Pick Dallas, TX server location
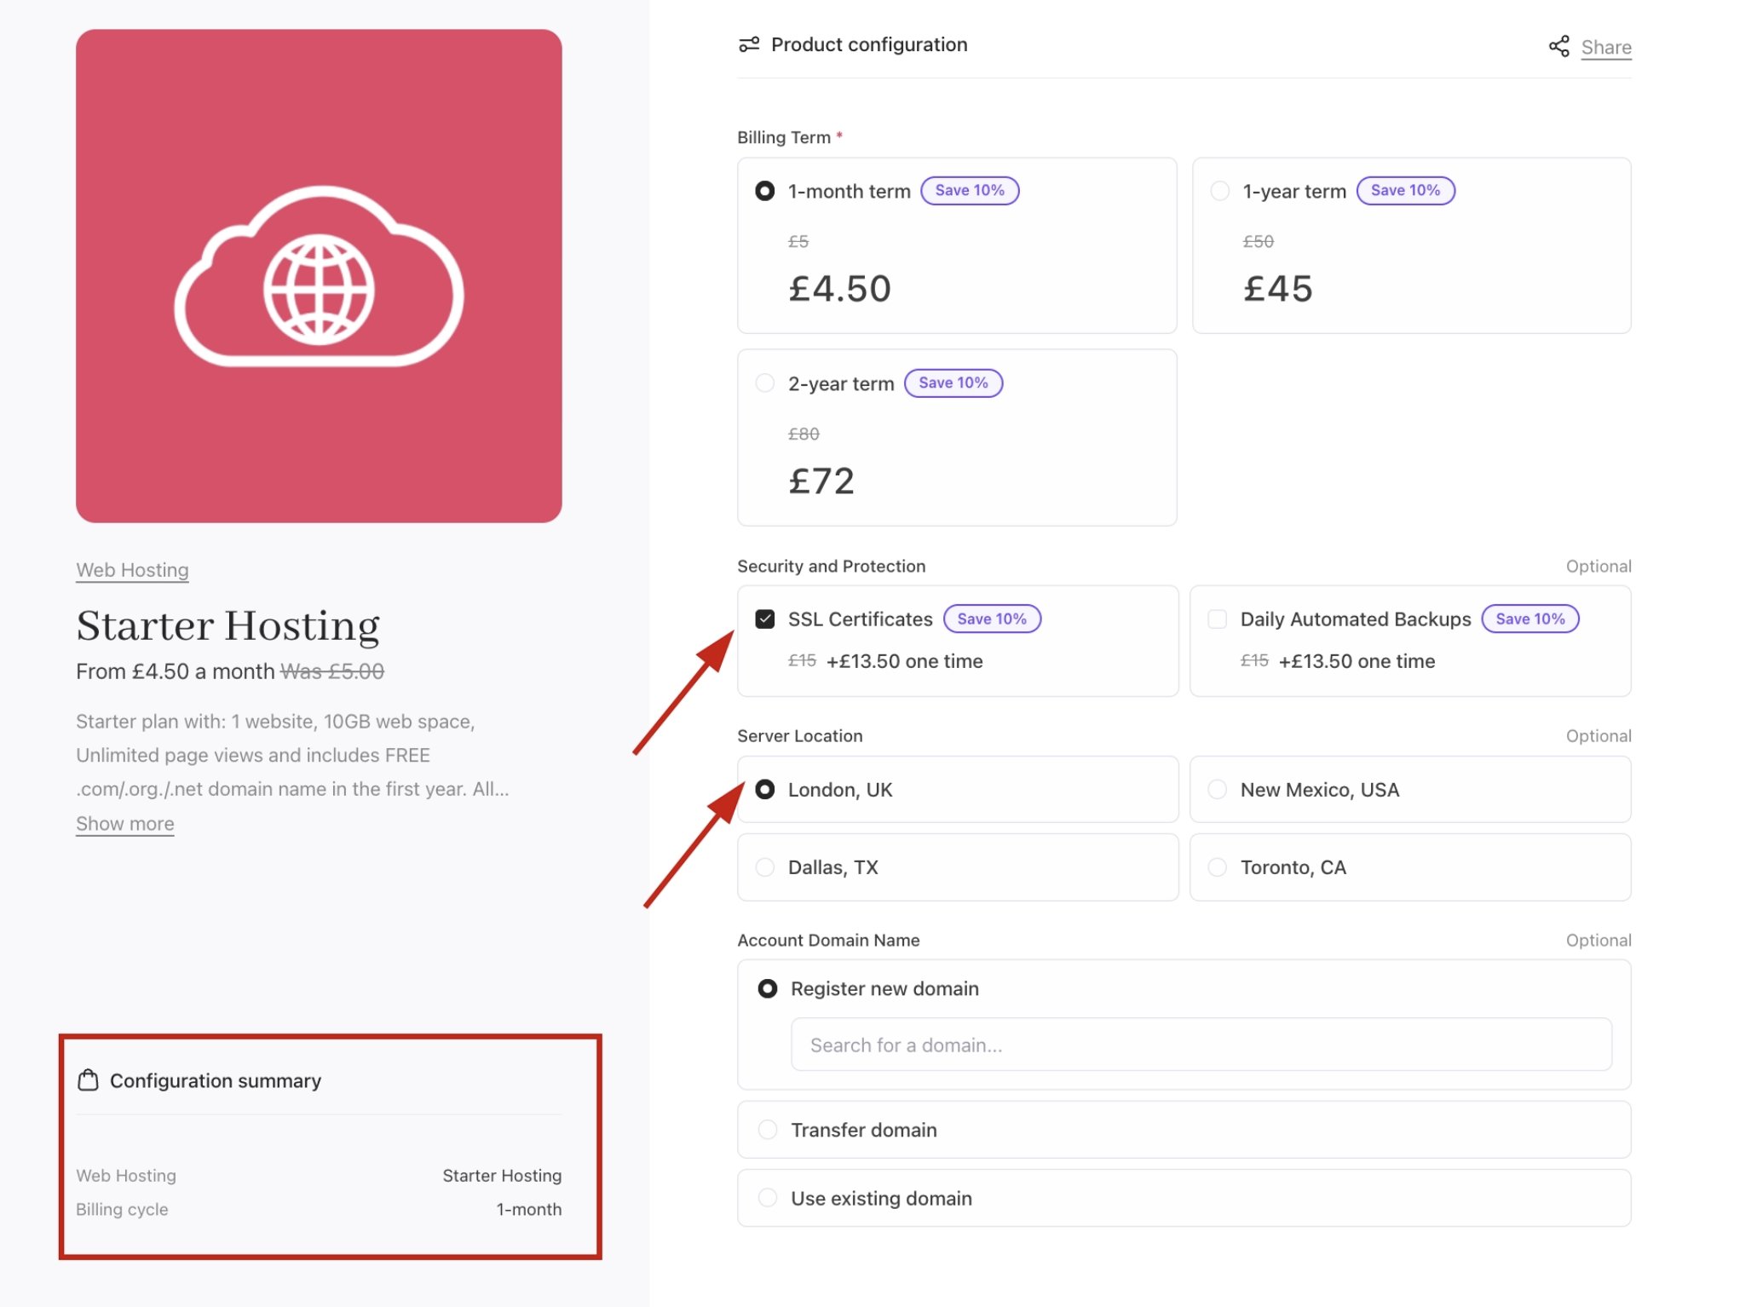The width and height of the screenshot is (1757, 1307). 958,867
